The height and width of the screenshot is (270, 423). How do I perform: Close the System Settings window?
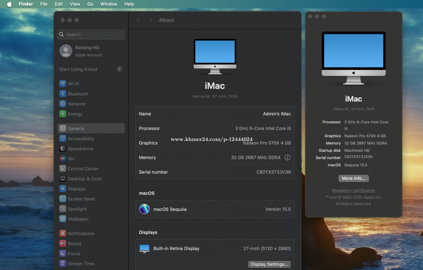63,20
